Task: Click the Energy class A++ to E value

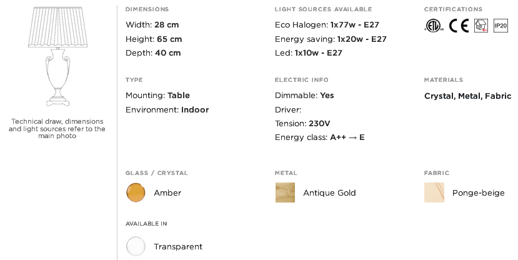Action: (347, 137)
